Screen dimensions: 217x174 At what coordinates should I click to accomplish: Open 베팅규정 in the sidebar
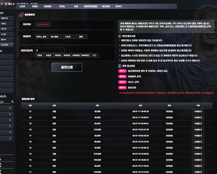pos(7,18)
